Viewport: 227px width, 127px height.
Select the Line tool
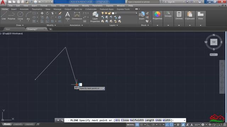tap(4, 16)
